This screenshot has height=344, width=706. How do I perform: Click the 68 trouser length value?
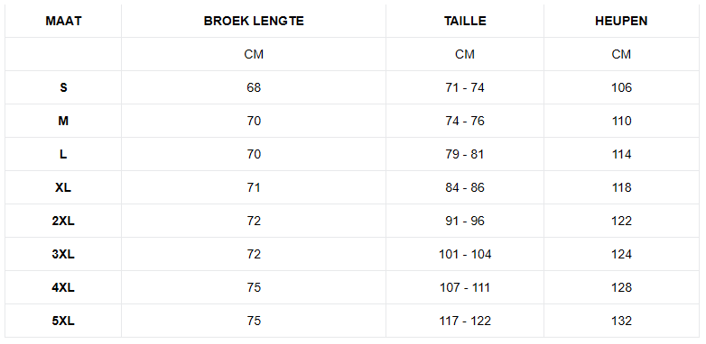pyautogui.click(x=254, y=87)
